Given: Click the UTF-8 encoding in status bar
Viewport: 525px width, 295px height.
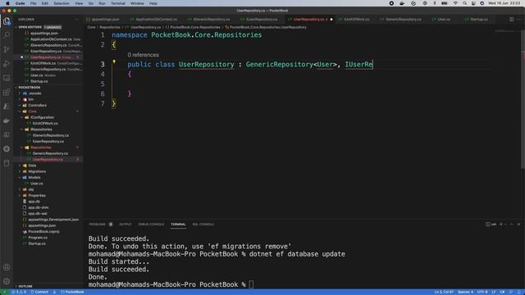Looking at the screenshot, I should [x=482, y=292].
